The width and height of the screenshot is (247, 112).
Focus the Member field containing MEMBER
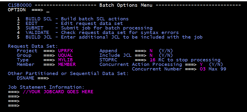point(67,65)
